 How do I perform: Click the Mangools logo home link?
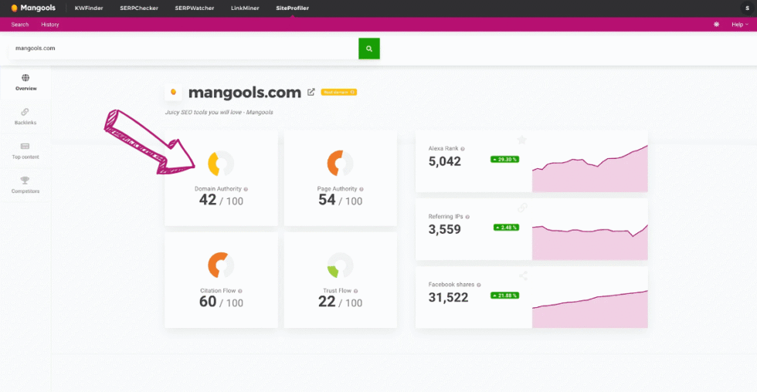33,8
